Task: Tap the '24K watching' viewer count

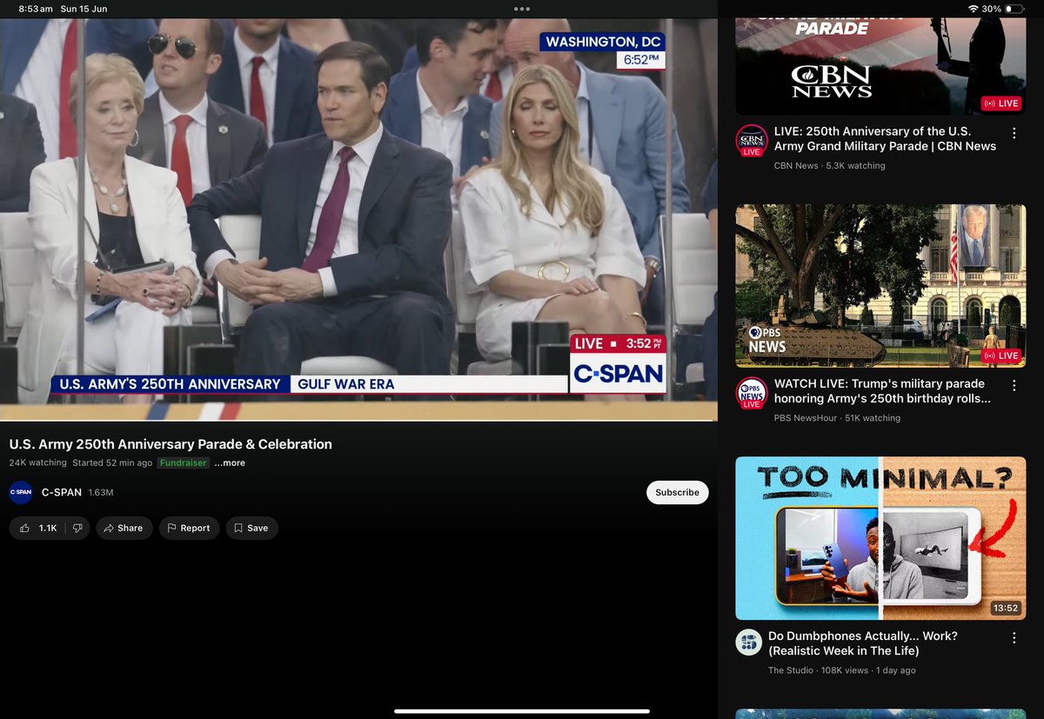Action: pyautogui.click(x=37, y=463)
